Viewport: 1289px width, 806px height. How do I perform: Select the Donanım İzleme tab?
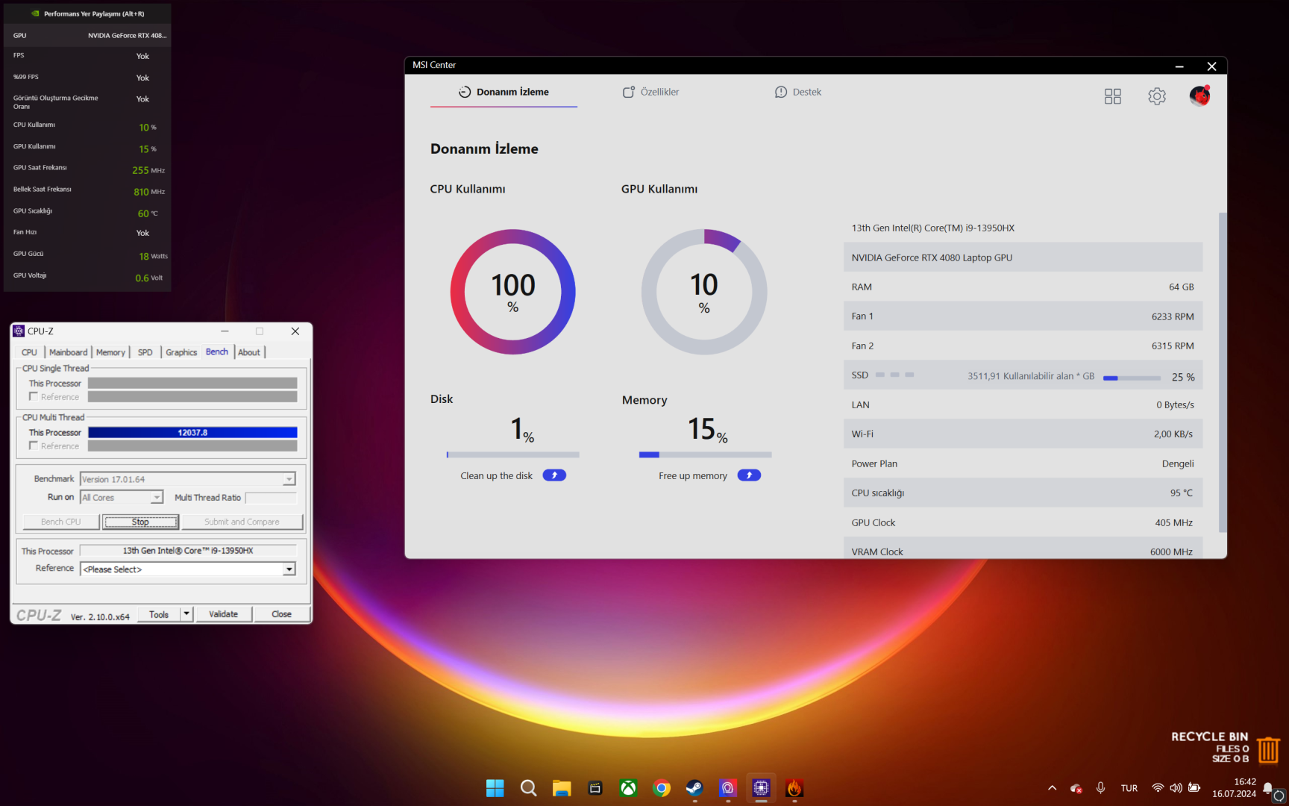point(504,92)
